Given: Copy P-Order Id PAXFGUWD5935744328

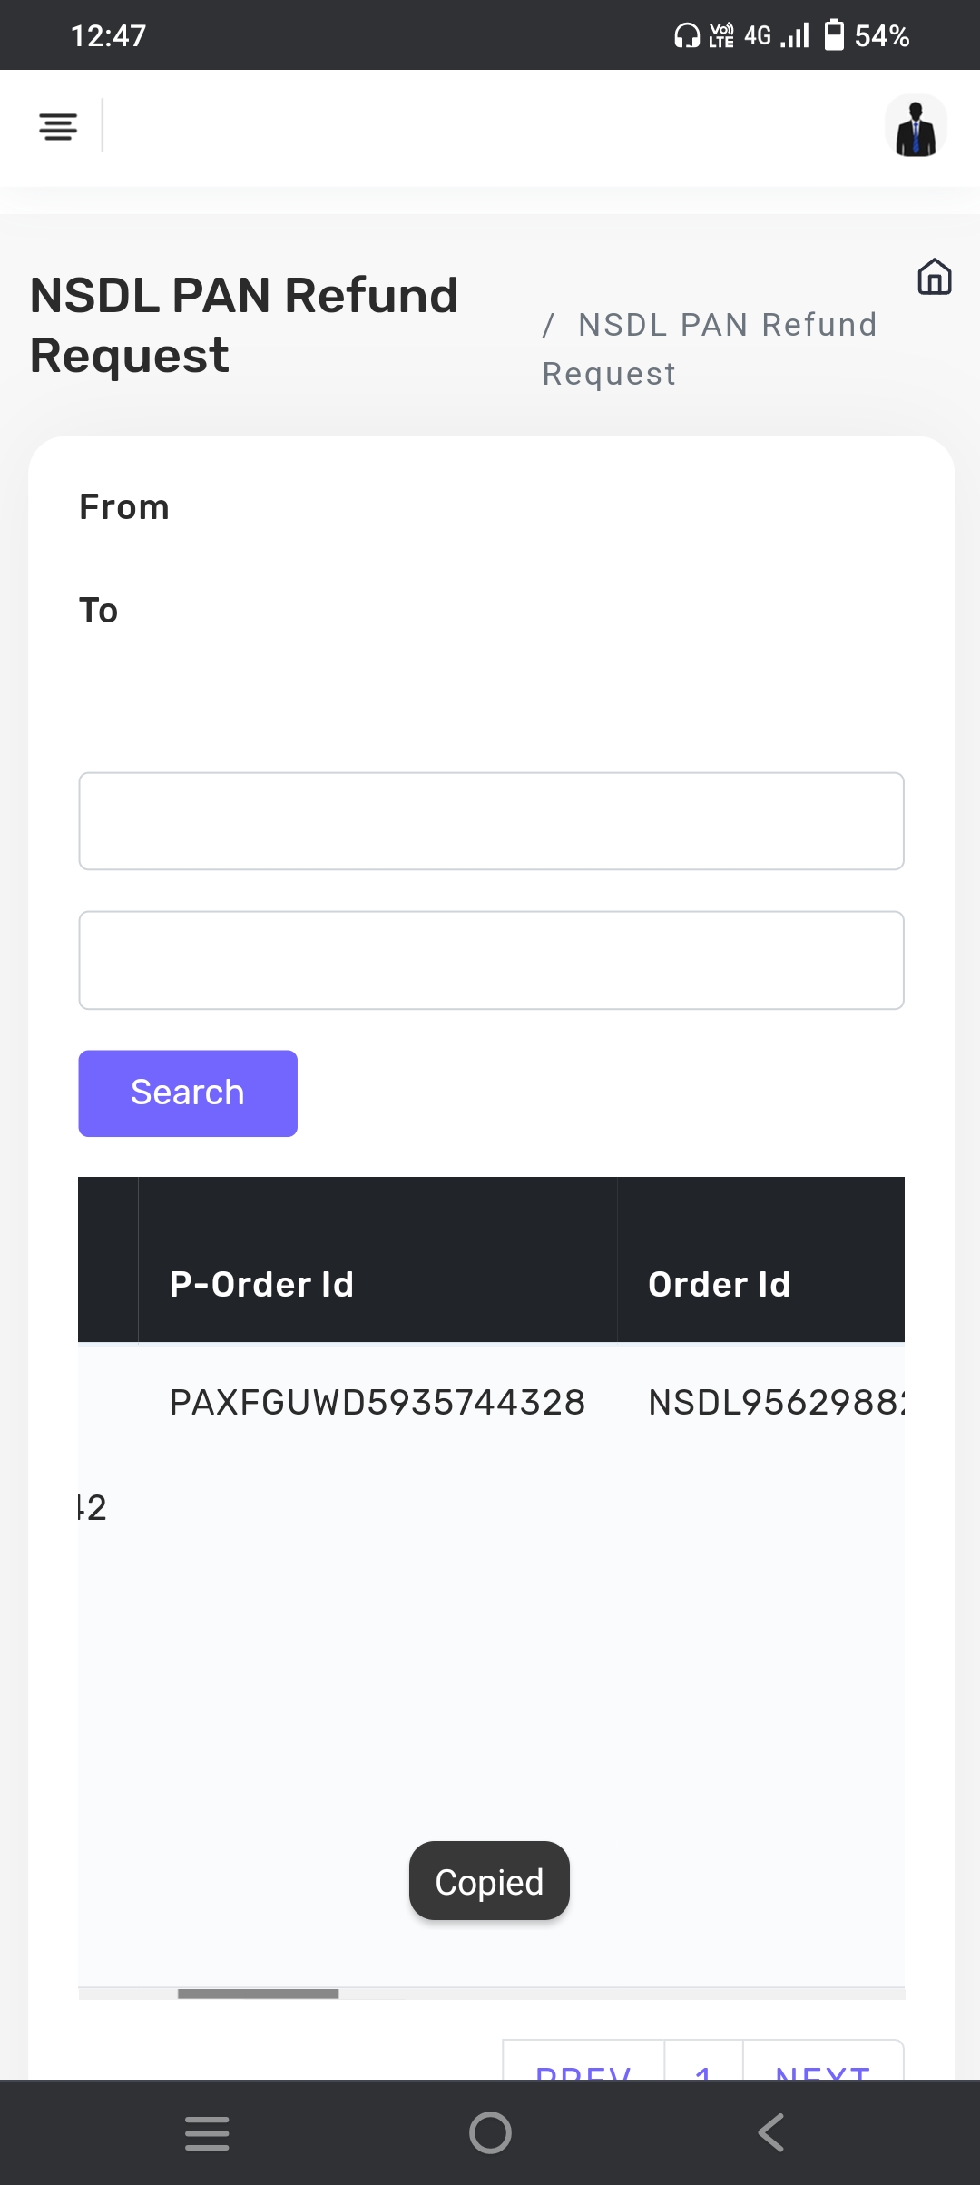Looking at the screenshot, I should coord(377,1402).
